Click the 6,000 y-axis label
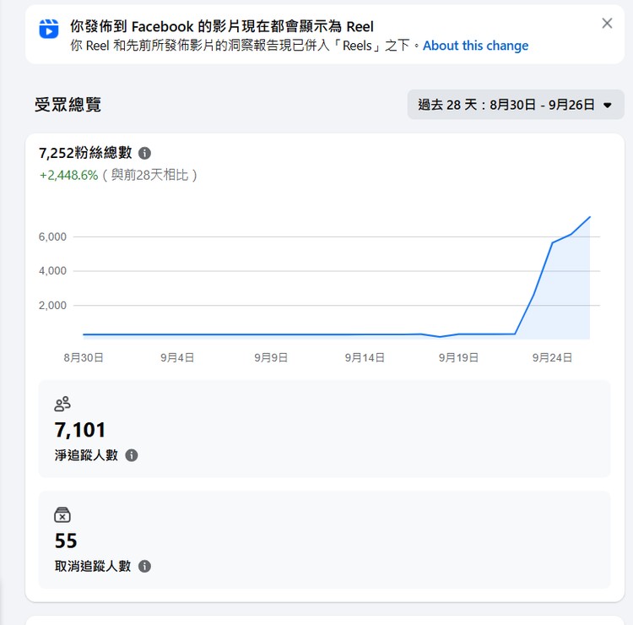633x625 pixels. point(52,236)
